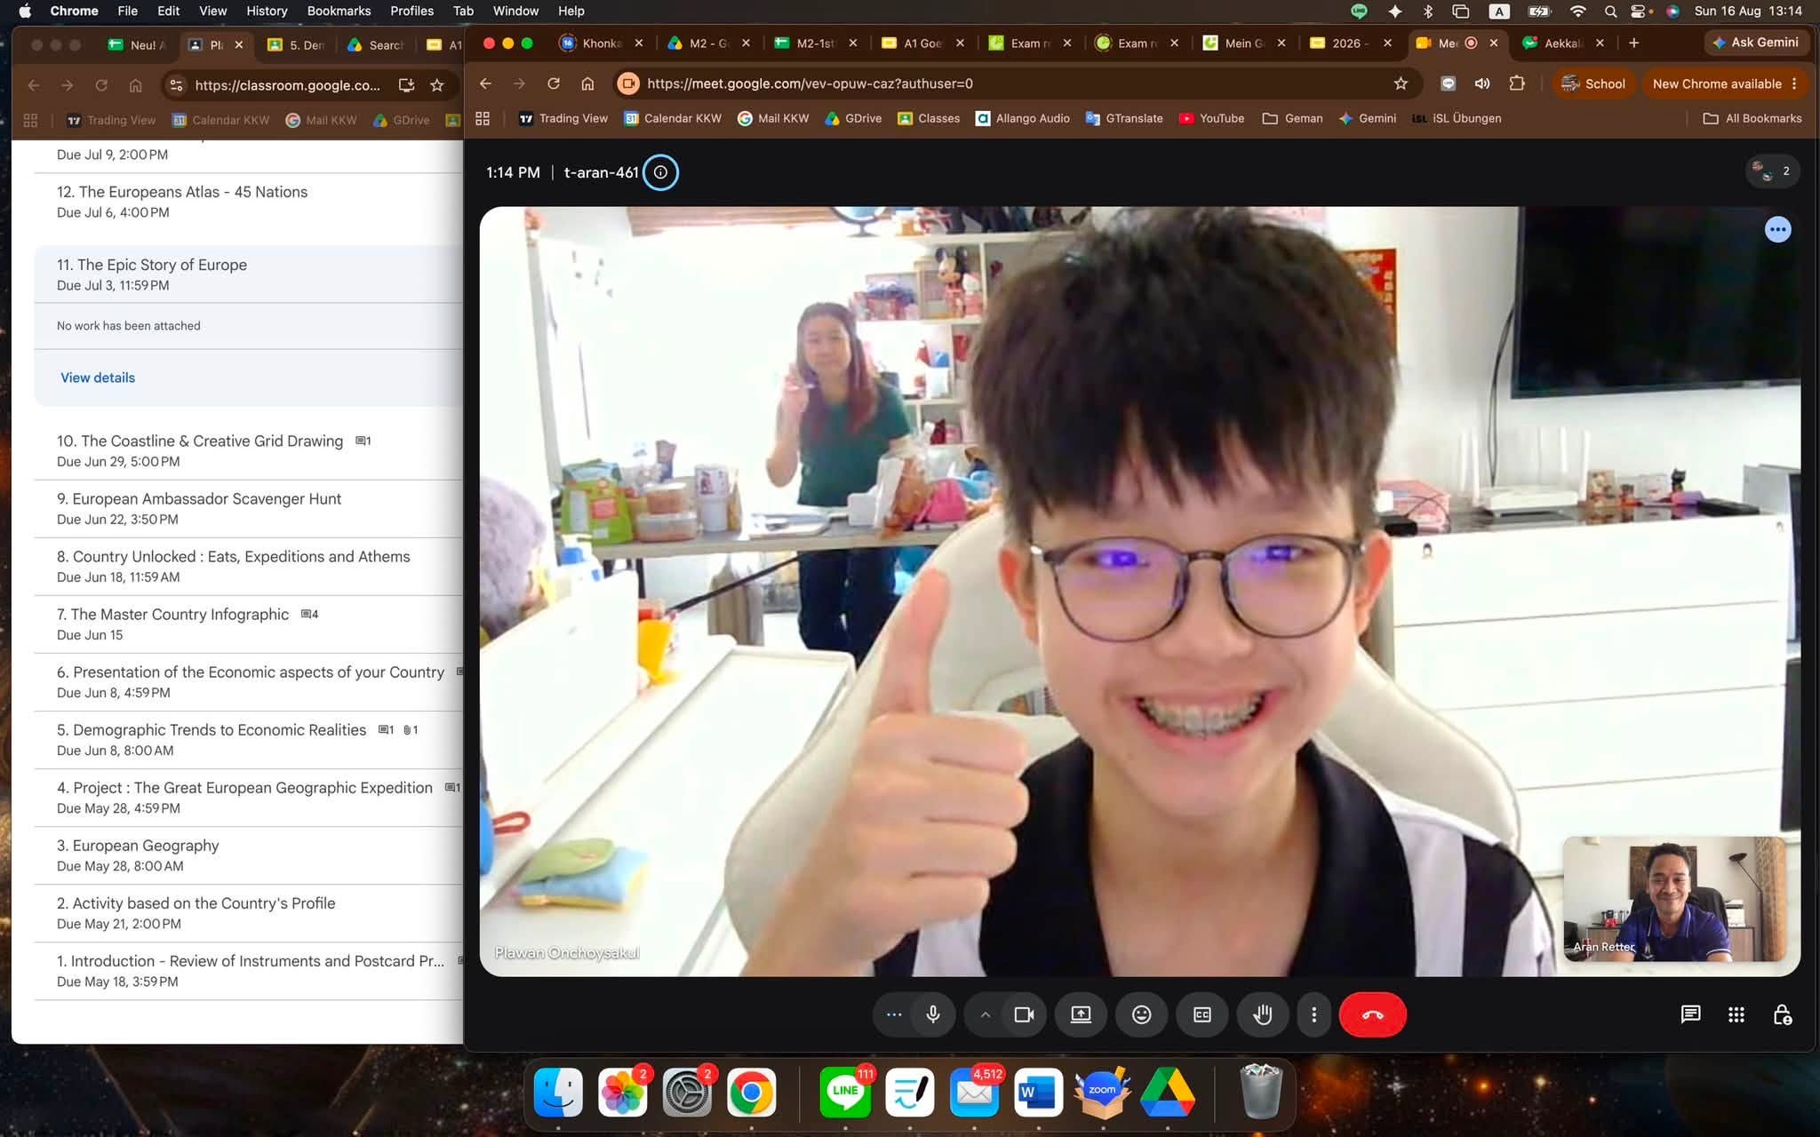Viewport: 1820px width, 1137px height.
Task: Toggle closed captions in Meet
Action: coord(1202,1014)
